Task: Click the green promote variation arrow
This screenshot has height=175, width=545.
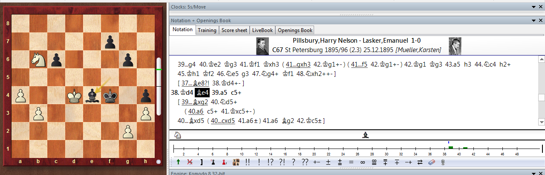Action: point(178,162)
